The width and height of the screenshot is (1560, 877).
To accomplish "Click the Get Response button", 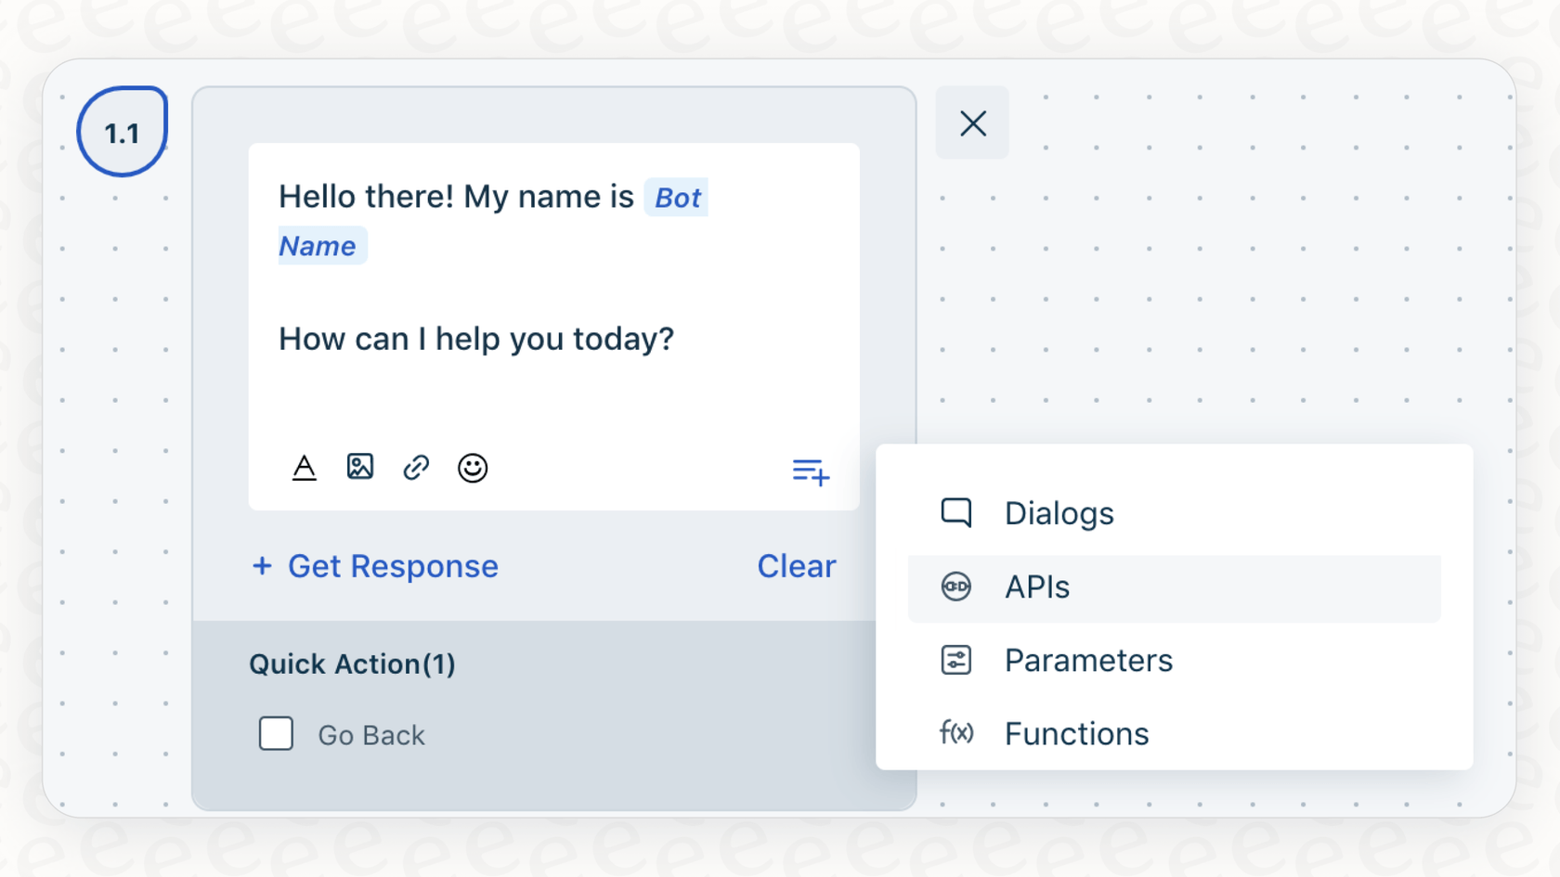I will click(x=374, y=566).
